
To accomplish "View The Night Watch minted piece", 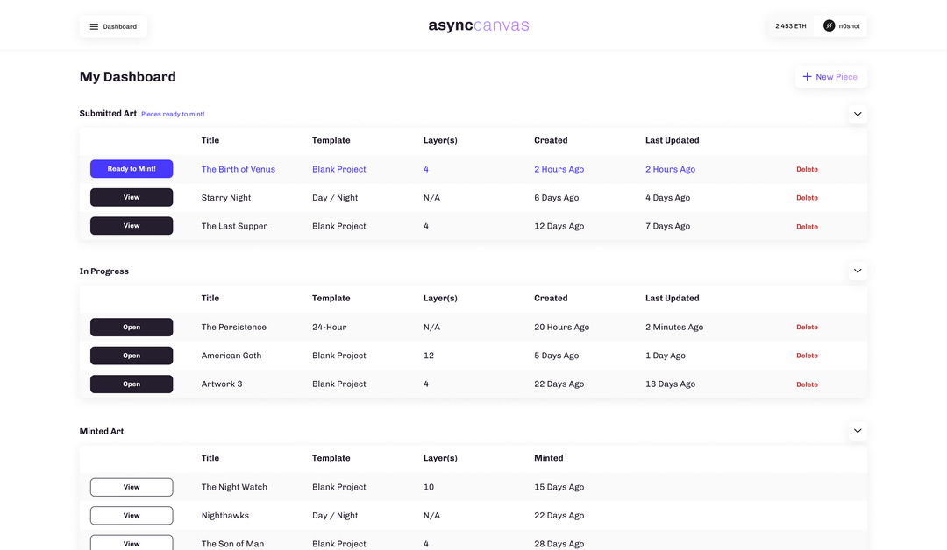I will (x=132, y=487).
